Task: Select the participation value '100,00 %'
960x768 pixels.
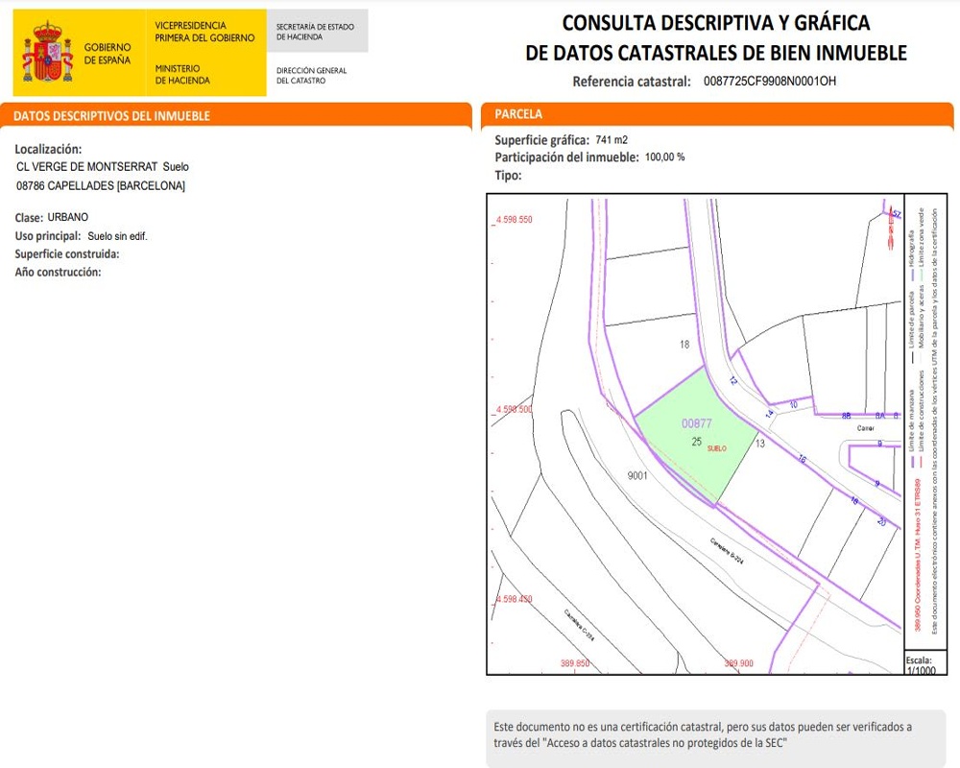Action: click(665, 157)
